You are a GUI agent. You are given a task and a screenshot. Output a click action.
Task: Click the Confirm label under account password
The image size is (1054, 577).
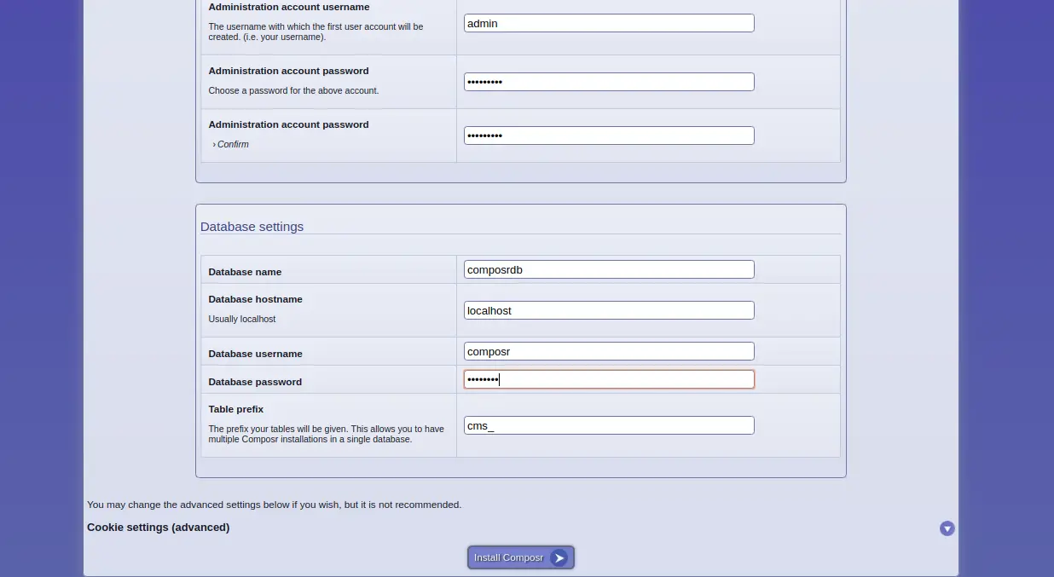point(233,144)
